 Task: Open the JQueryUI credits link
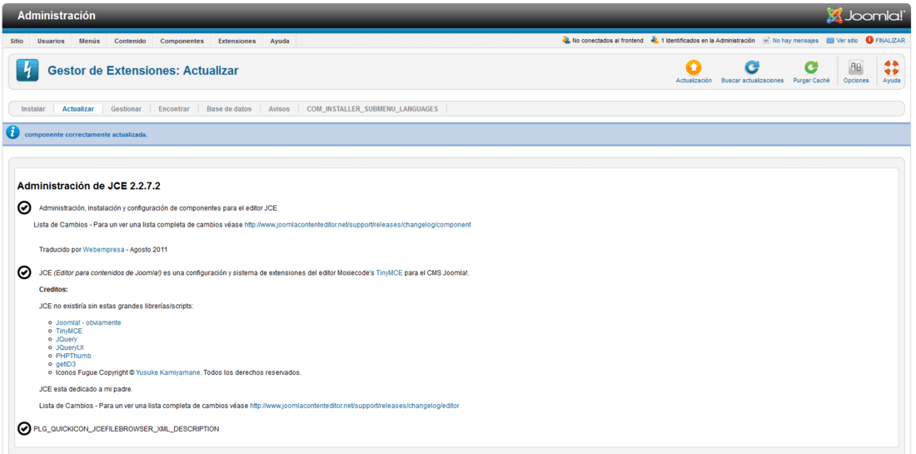point(69,347)
